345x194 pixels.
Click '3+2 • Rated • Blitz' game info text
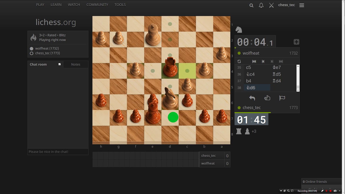click(x=52, y=35)
